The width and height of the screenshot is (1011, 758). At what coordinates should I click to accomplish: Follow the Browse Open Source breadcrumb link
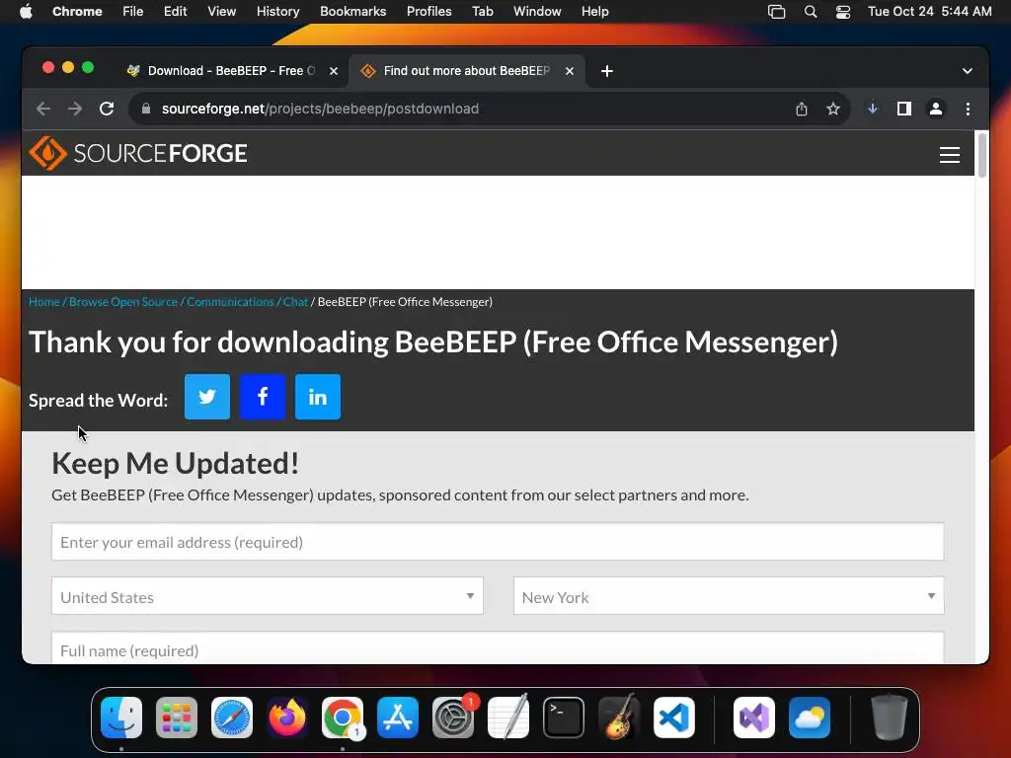click(123, 302)
